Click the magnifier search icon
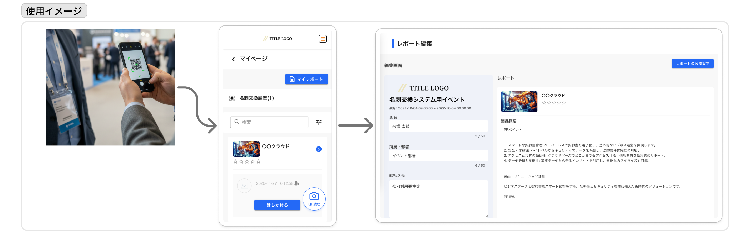Viewport: 750px width, 252px height. (x=237, y=122)
